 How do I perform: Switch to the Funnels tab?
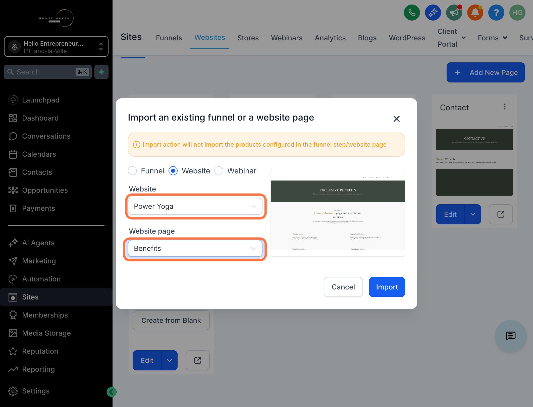point(169,38)
